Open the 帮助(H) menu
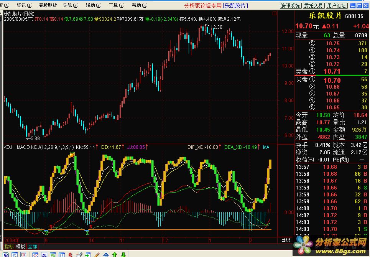The width and height of the screenshot is (370, 257). tap(139, 5)
